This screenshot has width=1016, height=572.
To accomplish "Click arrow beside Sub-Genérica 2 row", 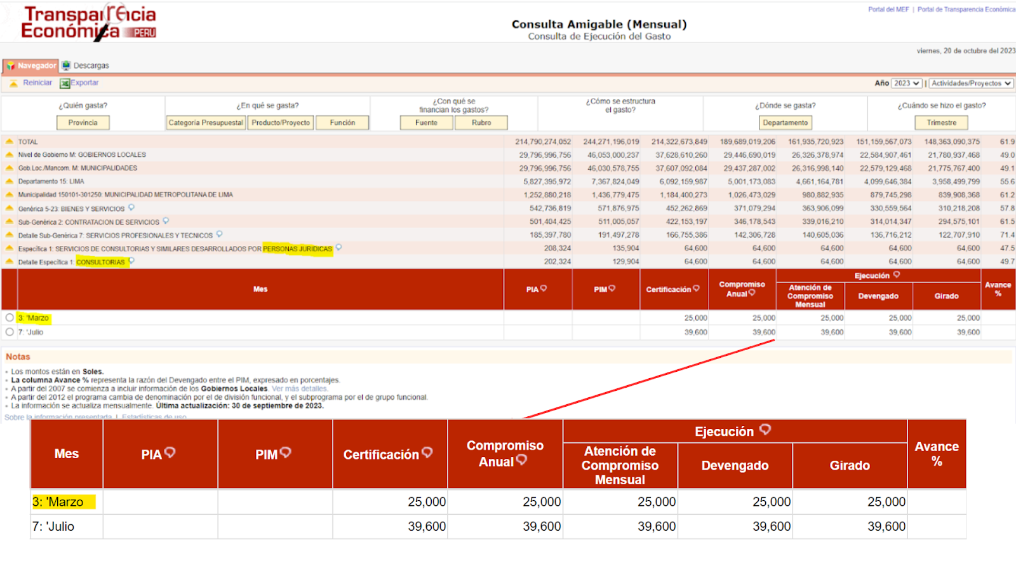I will pos(10,222).
